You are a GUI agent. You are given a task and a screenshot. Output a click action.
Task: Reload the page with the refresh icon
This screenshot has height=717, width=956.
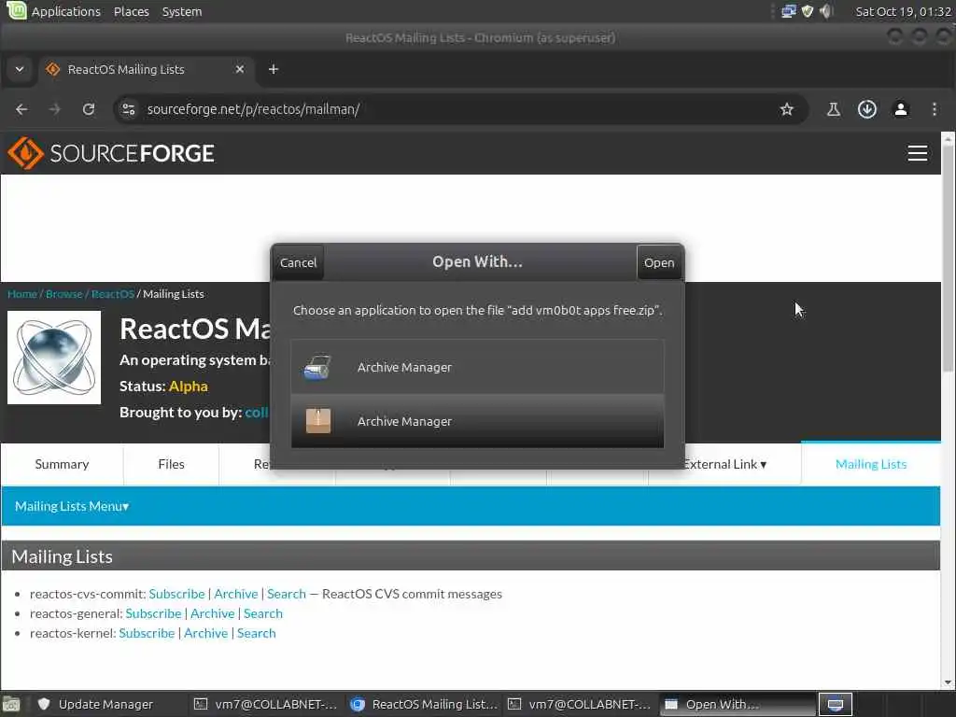89,109
